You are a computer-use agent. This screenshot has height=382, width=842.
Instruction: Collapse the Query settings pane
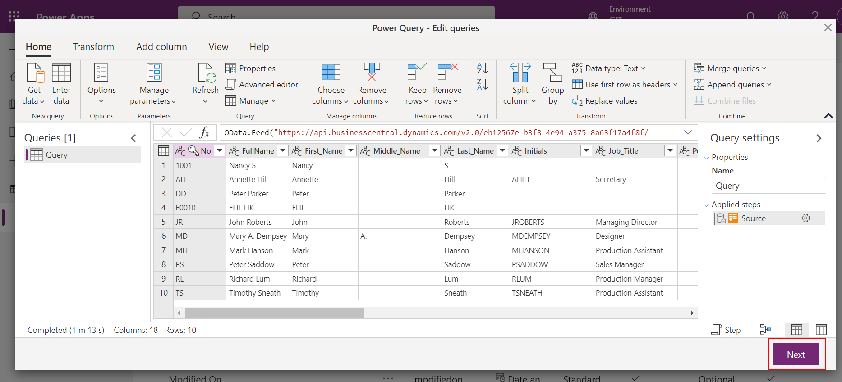[819, 138]
